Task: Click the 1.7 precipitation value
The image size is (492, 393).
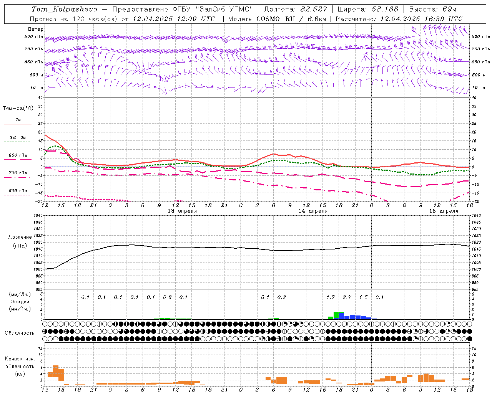Action: tap(331, 297)
